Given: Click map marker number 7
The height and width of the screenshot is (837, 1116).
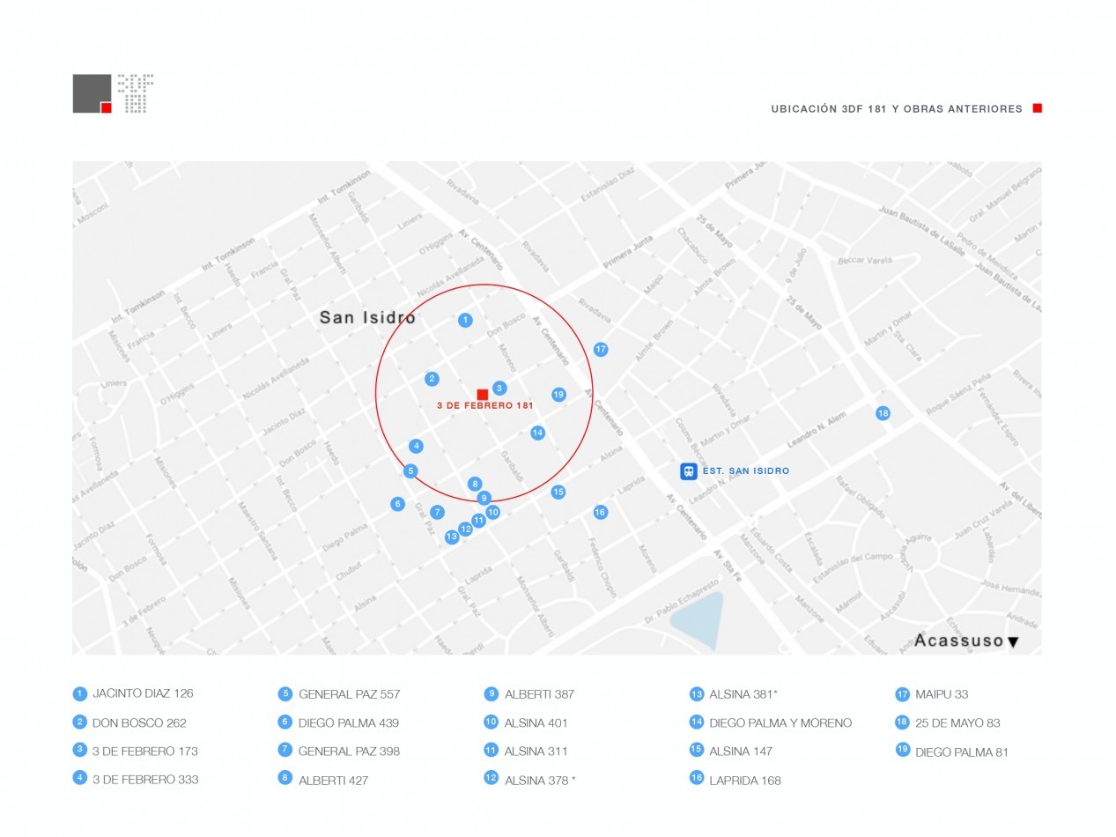Looking at the screenshot, I should coord(437,512).
